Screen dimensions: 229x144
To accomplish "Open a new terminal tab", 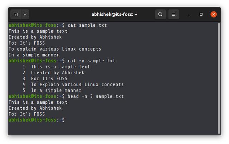I will (x=16, y=14).
